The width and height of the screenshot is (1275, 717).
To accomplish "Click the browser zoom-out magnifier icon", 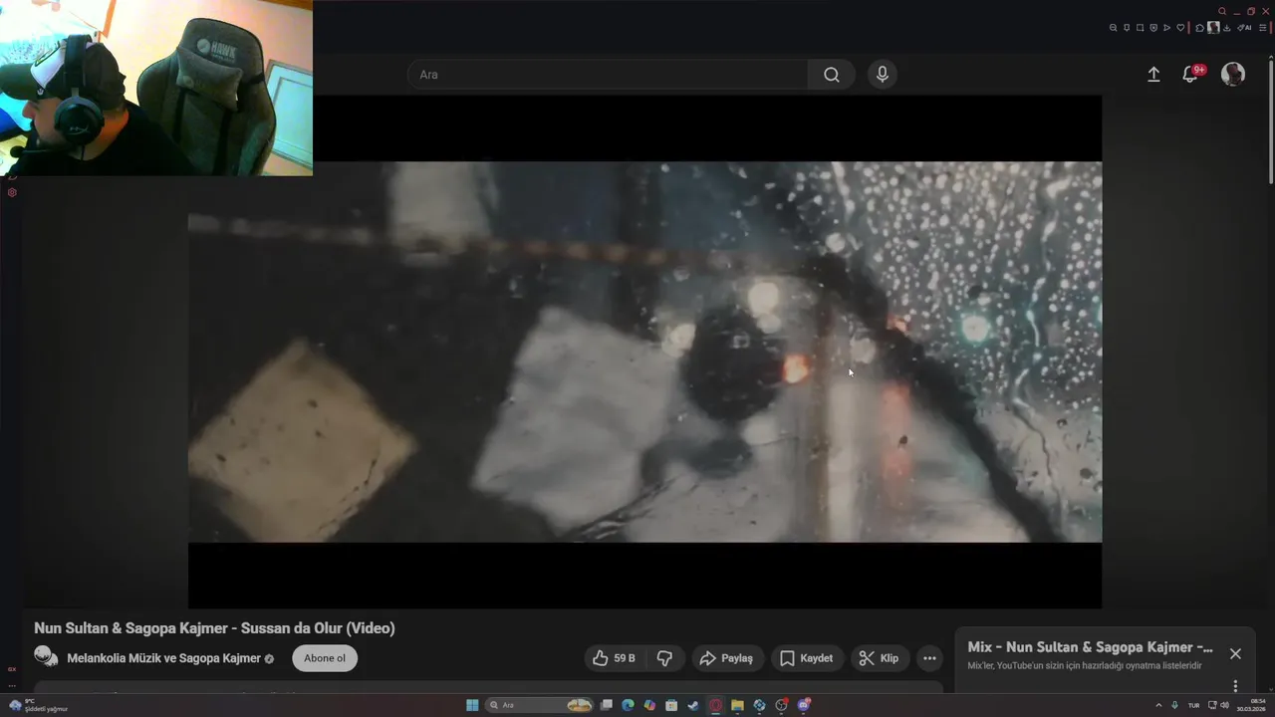I will 1113,28.
